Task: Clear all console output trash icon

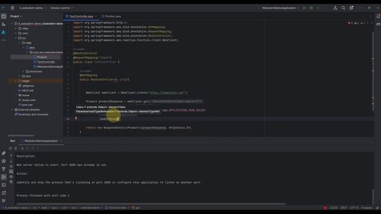Action: (11, 182)
